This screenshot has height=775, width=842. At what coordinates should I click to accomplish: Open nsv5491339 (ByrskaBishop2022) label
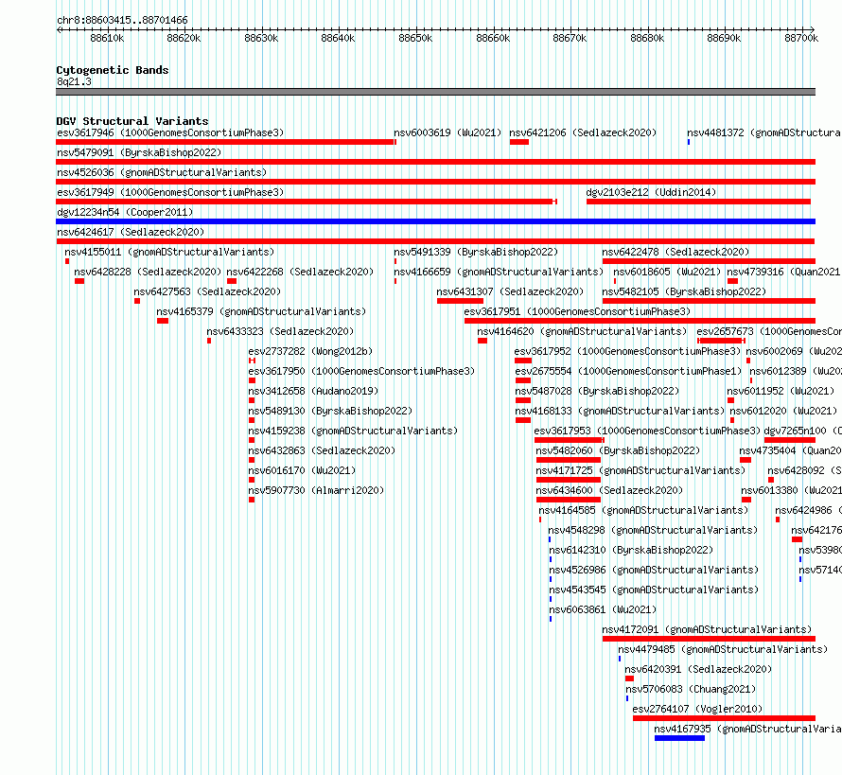coord(476,252)
